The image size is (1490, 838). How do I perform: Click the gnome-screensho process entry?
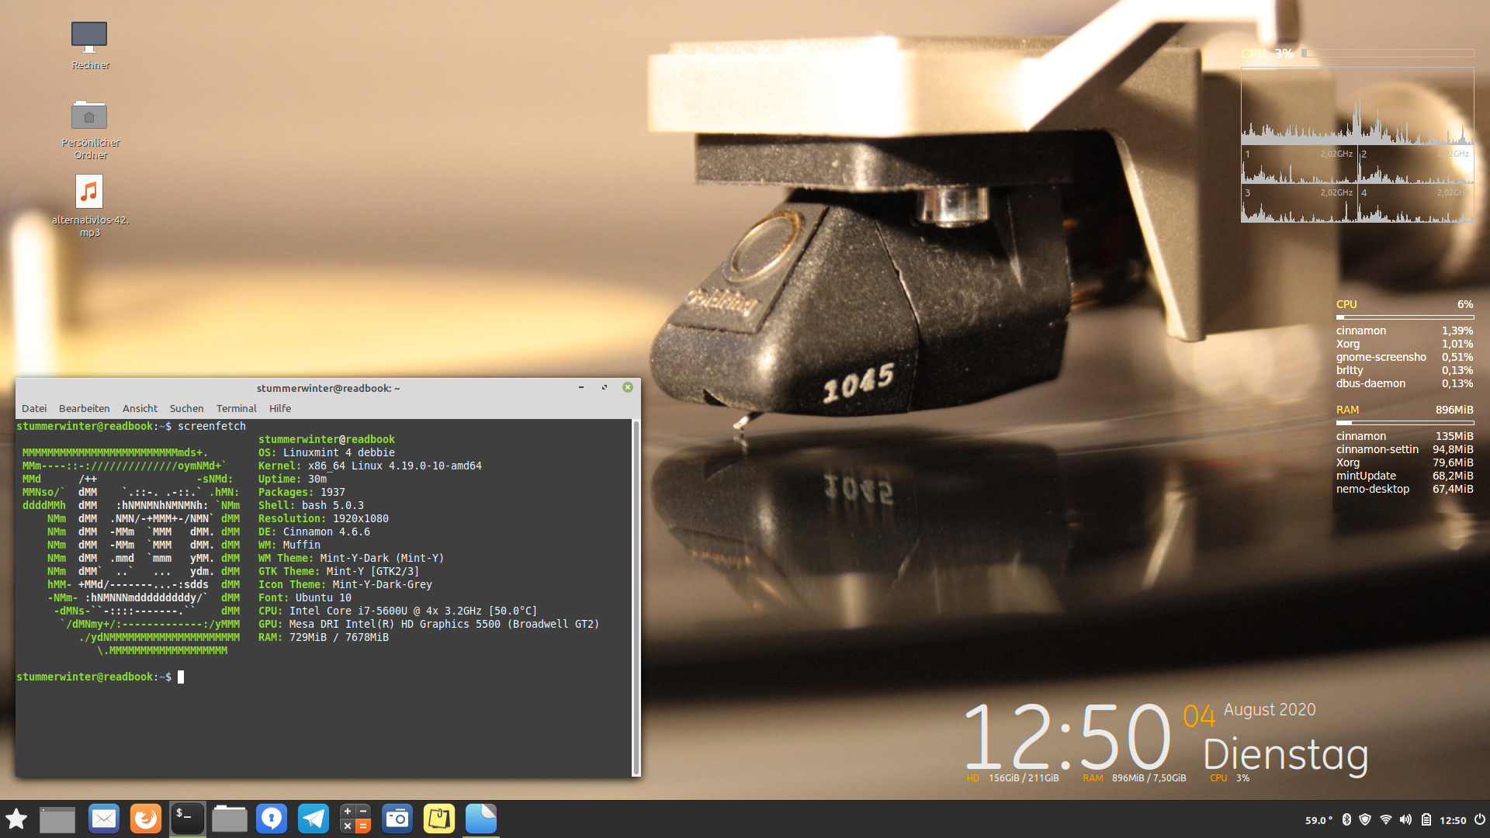pyautogui.click(x=1405, y=357)
